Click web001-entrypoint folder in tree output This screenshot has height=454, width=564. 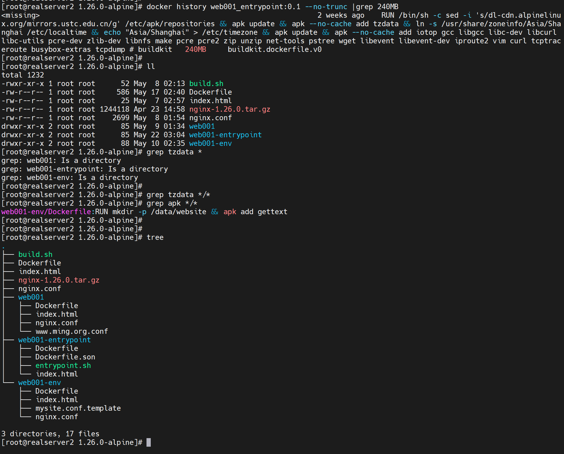point(54,340)
